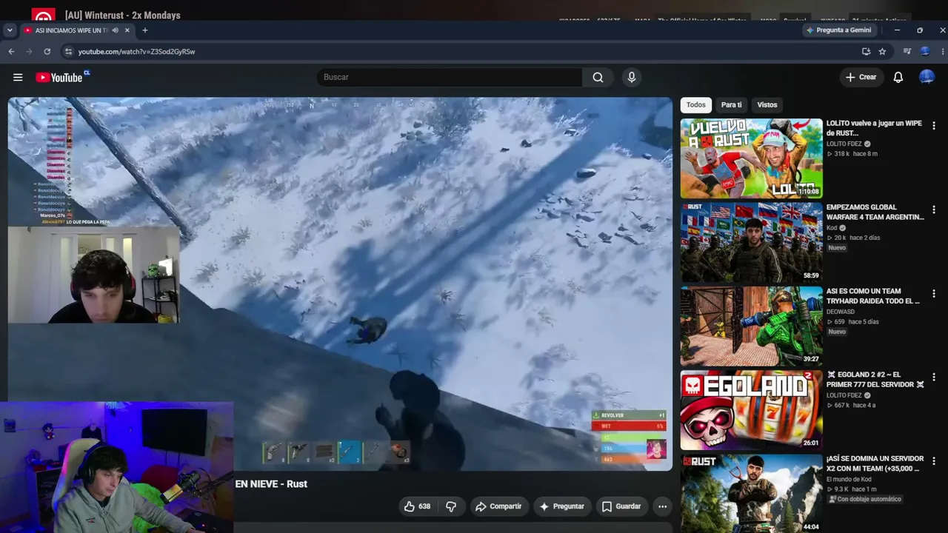Click the install/cast icon in address bar
Screen dimensions: 948x533
point(866,52)
